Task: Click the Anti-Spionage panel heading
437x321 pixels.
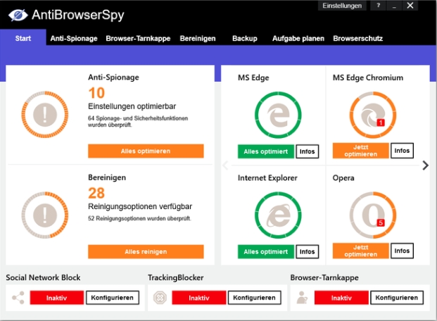Action: click(x=113, y=77)
